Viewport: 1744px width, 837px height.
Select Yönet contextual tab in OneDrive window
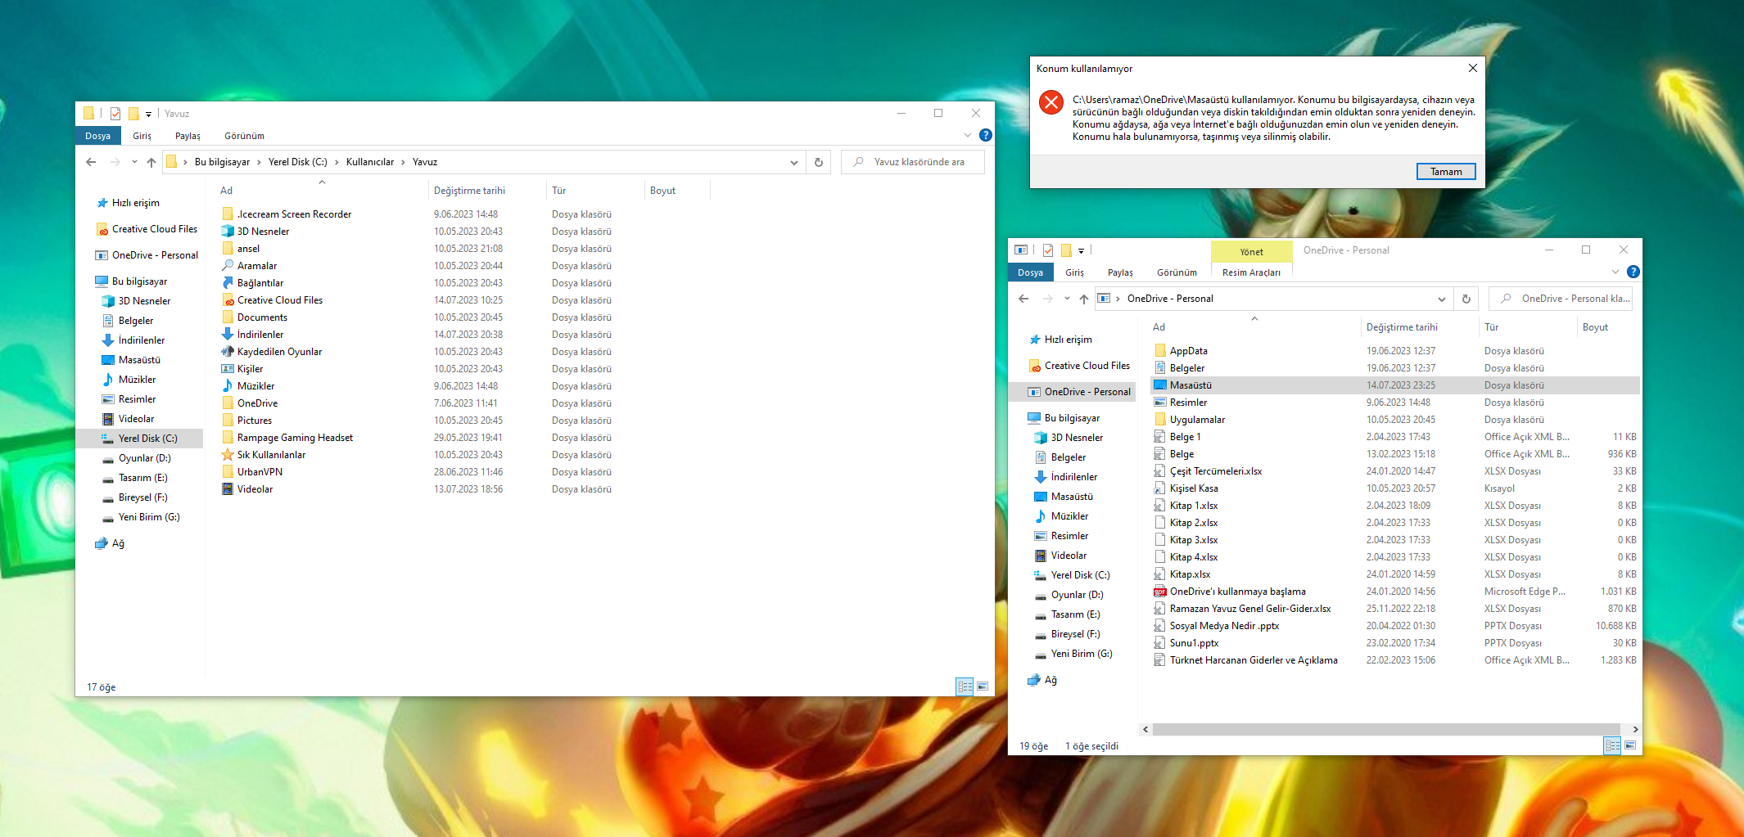pos(1251,252)
